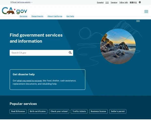Open the About California menu item
The width and height of the screenshot is (151, 121).
click(x=55, y=16)
